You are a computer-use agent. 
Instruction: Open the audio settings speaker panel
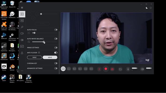click(22, 40)
